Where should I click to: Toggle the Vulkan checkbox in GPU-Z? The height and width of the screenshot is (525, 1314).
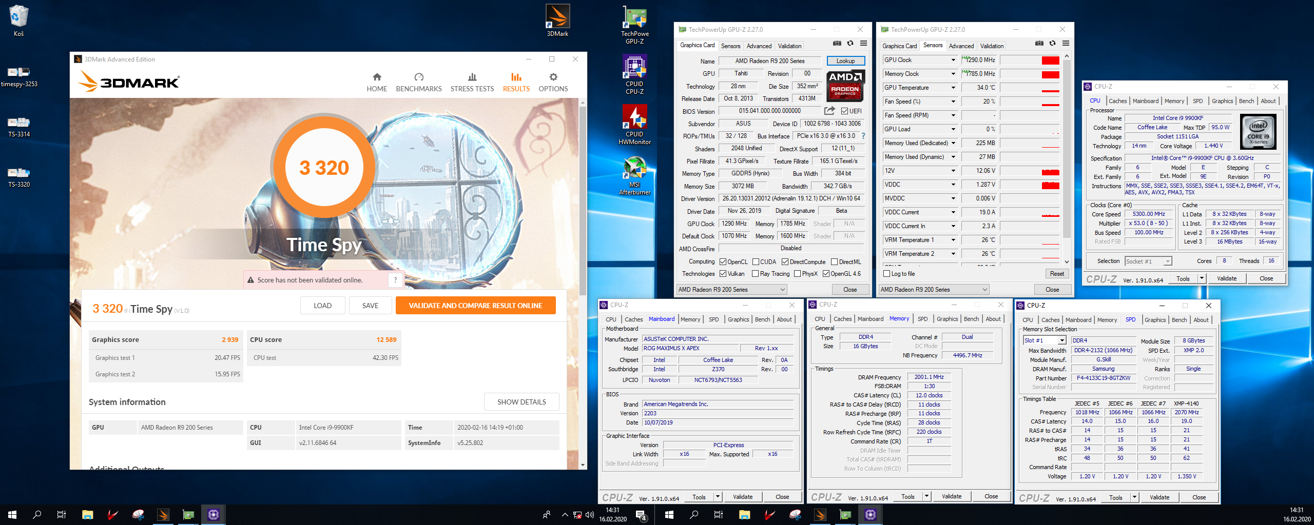pyautogui.click(x=723, y=274)
